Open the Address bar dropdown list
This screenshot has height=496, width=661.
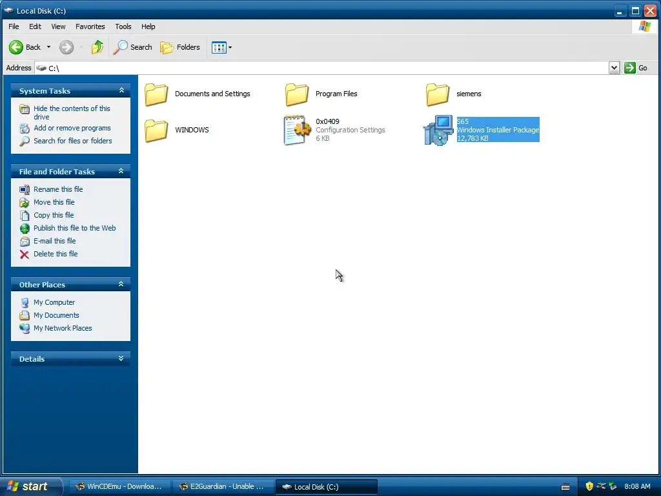pos(614,68)
